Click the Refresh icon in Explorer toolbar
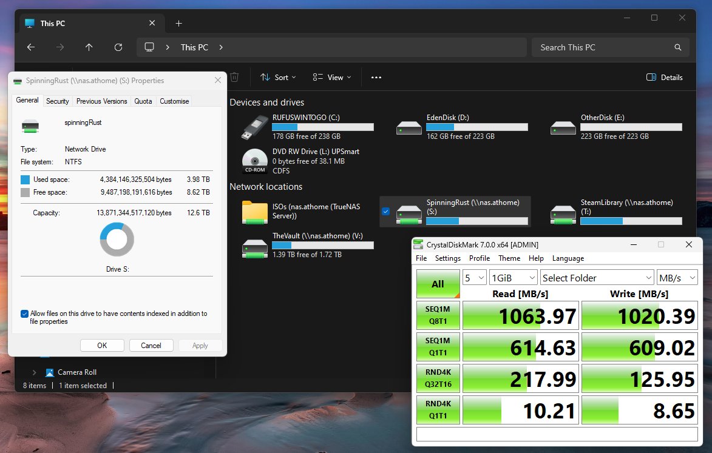 [x=118, y=47]
